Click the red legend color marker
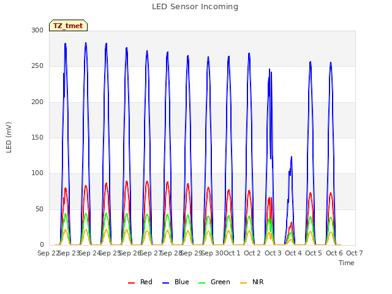This screenshot has height=294, width=392. coord(131,283)
